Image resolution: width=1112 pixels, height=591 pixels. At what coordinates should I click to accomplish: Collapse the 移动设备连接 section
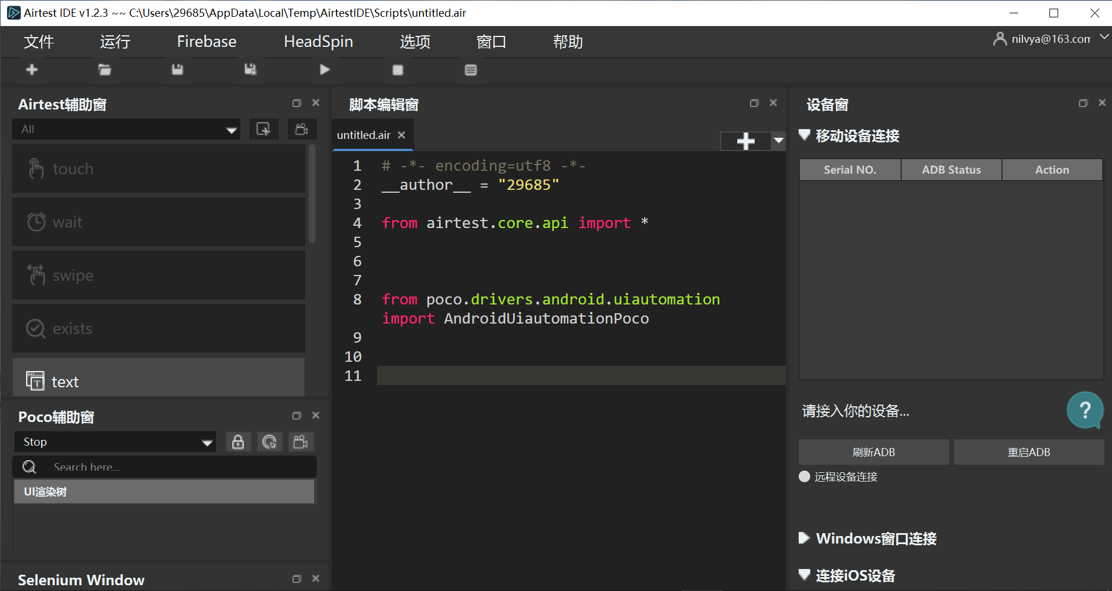pyautogui.click(x=804, y=135)
